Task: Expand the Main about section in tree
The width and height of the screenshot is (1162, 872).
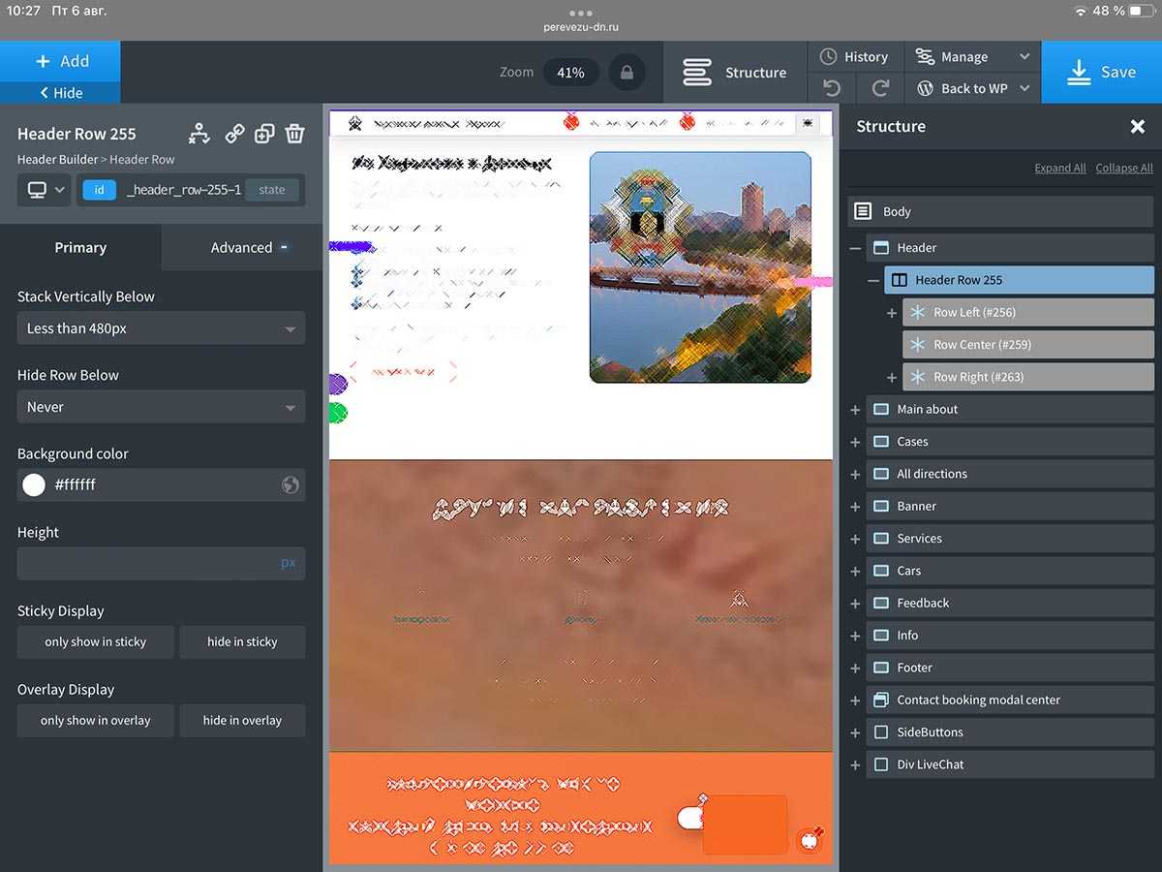Action: click(x=855, y=410)
